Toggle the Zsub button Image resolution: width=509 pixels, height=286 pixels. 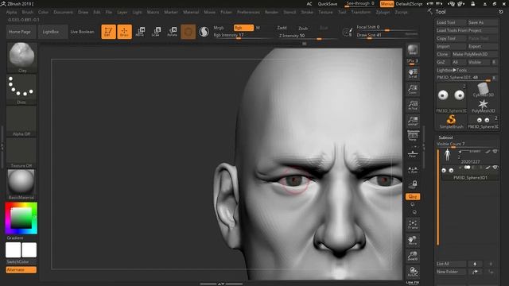[303, 29]
